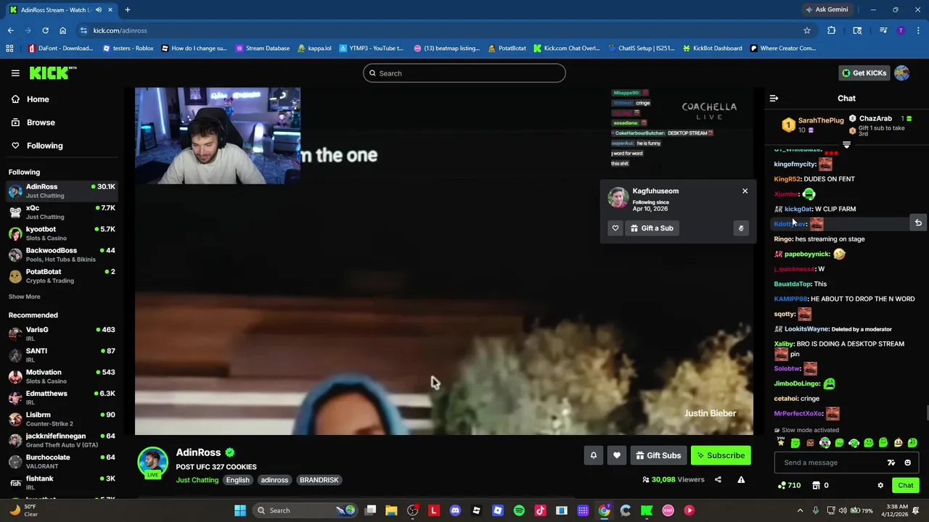The image size is (929, 522).
Task: Open Chrome apps grid in bookmarks bar
Action: 9,49
